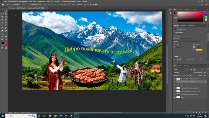Screen dimensions: 209x118
Task: Click the Windows search box Поиск
Action: click(x=21, y=116)
